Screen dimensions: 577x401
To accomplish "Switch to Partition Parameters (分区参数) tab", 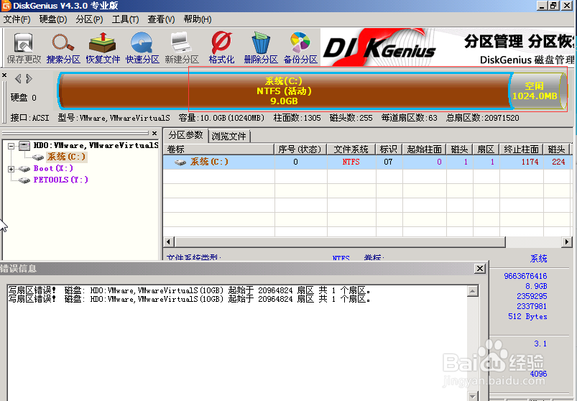I will [185, 135].
